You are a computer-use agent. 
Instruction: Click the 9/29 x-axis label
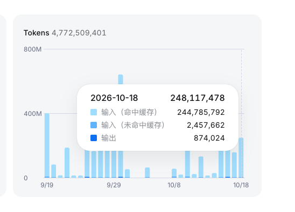point(114,185)
